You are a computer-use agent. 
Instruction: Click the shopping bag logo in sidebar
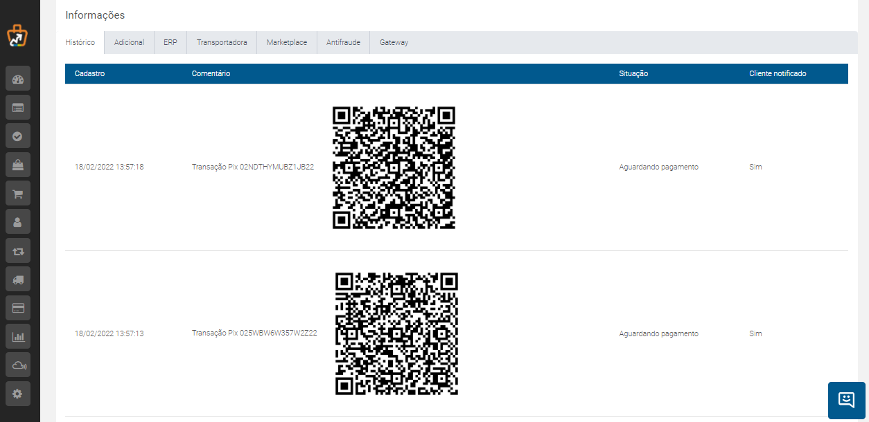(x=18, y=36)
